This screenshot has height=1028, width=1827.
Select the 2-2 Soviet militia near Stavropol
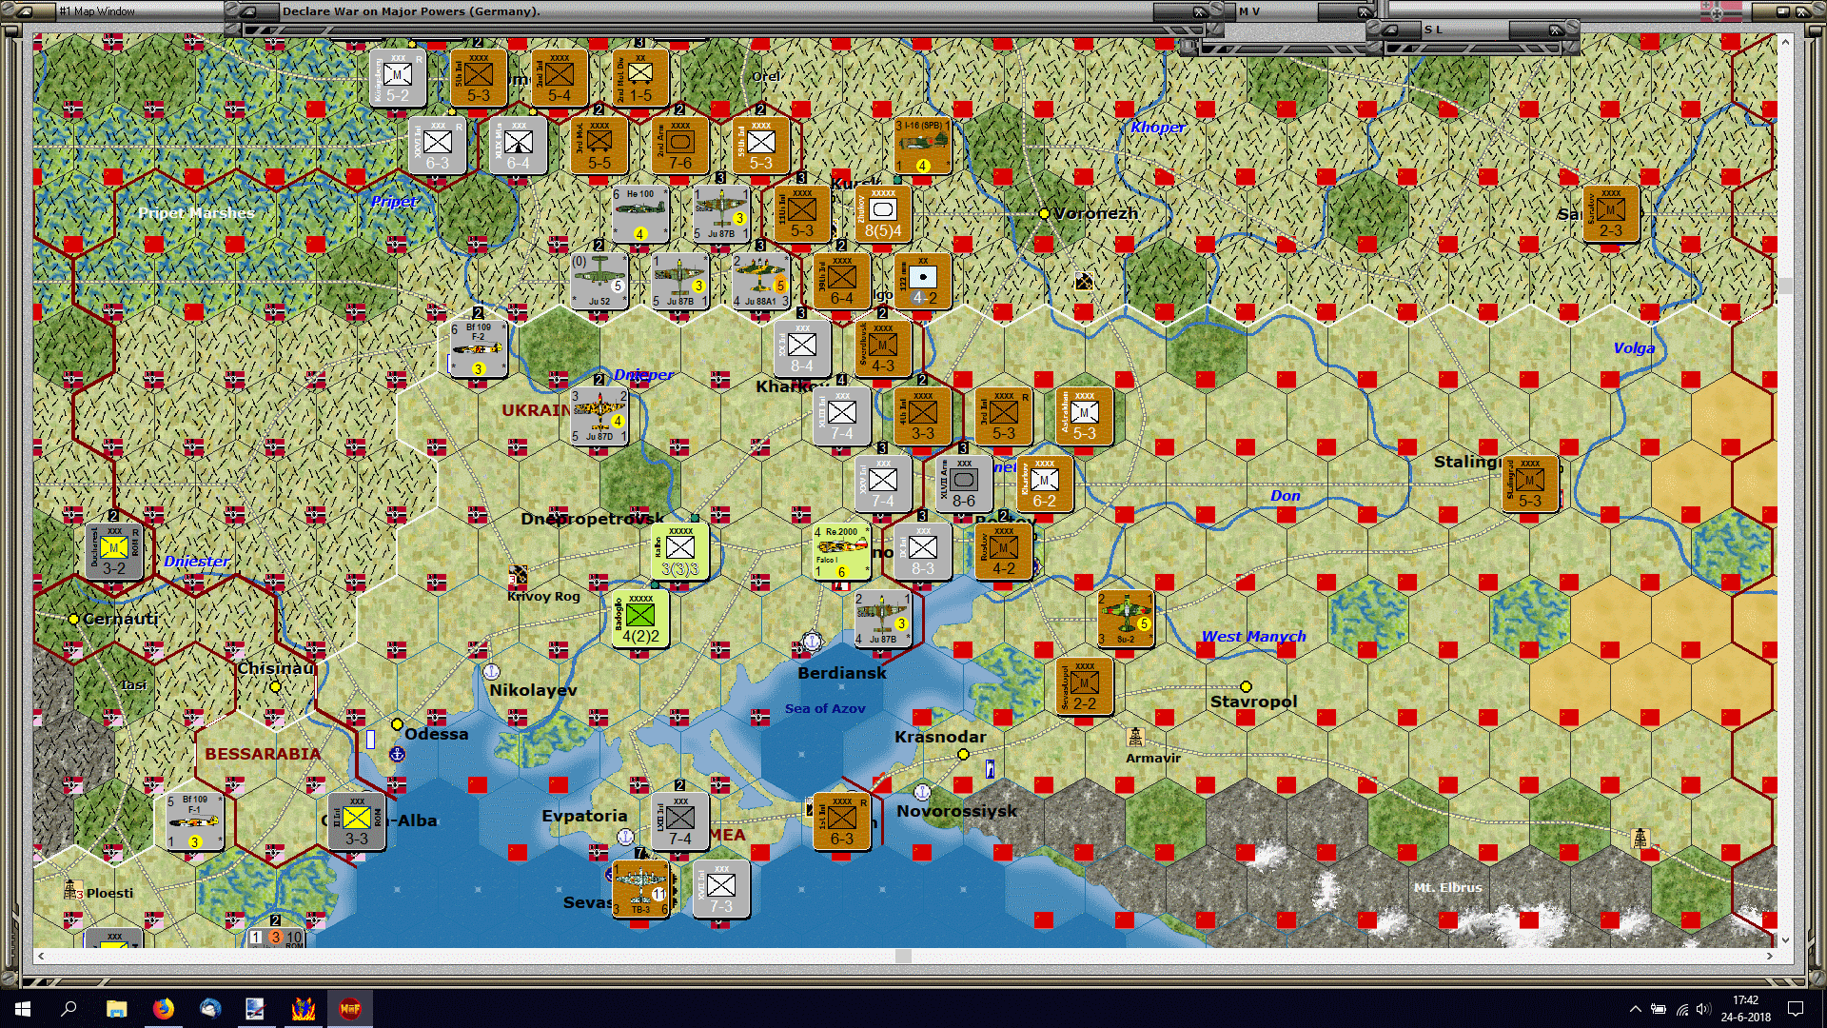(1085, 686)
